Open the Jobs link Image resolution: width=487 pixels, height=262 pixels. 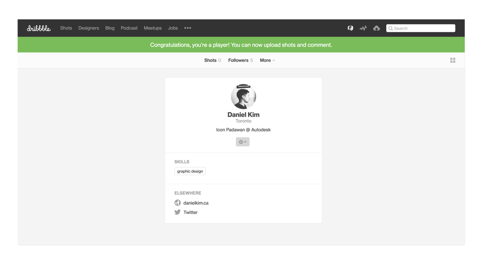pyautogui.click(x=173, y=28)
